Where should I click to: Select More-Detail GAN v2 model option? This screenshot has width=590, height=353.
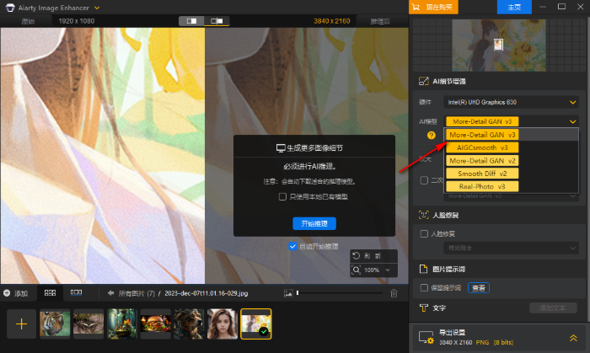[482, 161]
